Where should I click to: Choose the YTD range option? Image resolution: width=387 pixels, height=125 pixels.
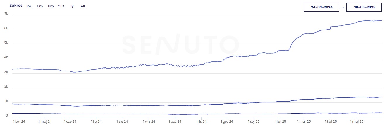[x=61, y=6]
